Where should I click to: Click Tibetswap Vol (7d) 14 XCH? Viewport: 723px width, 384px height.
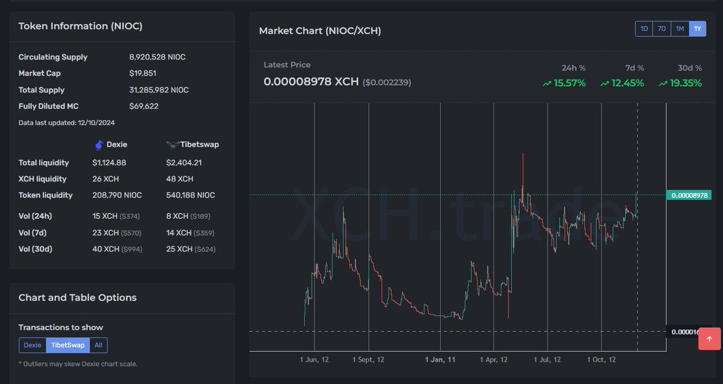179,233
